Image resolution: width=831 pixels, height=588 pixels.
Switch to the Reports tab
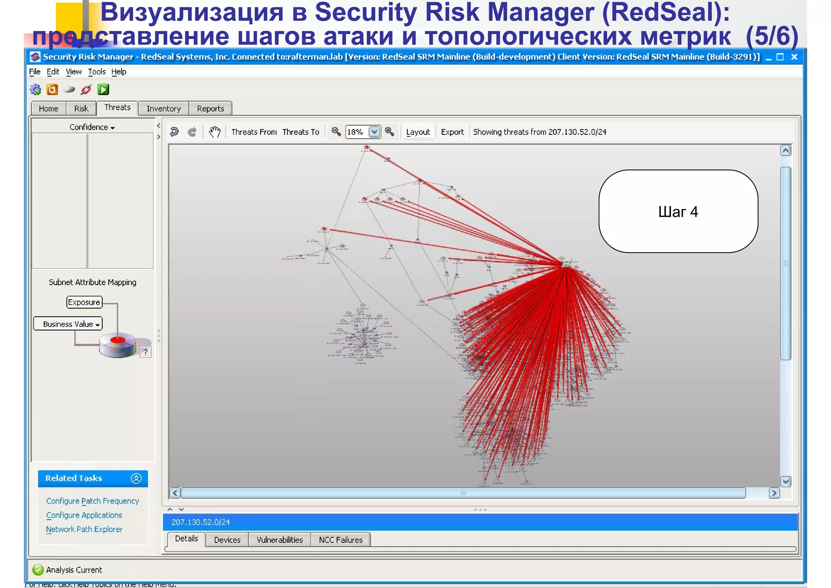[211, 108]
